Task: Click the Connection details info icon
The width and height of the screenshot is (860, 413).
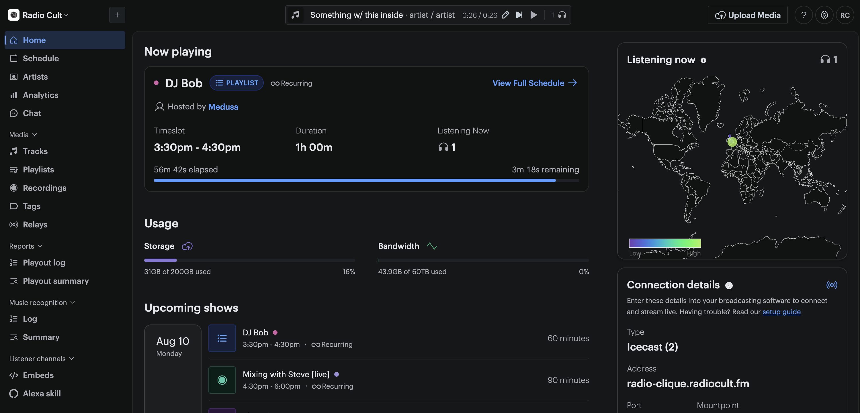Action: [x=729, y=285]
